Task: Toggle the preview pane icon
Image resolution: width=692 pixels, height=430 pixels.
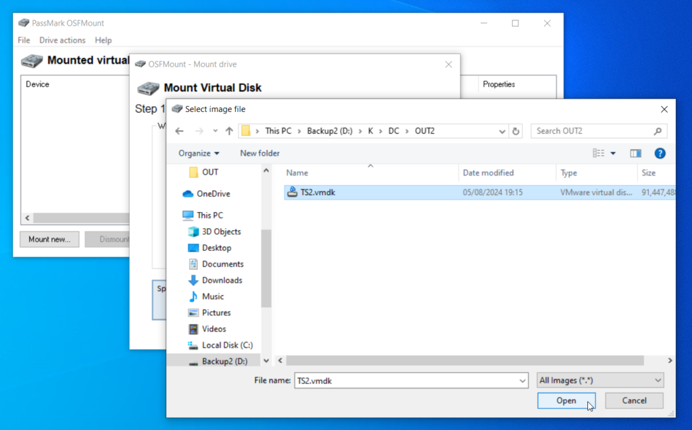Action: (x=635, y=153)
